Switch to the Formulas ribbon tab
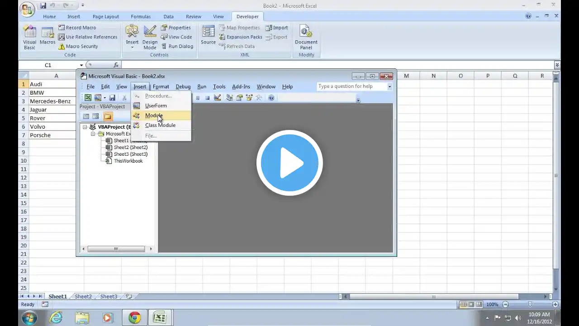 coord(141,17)
